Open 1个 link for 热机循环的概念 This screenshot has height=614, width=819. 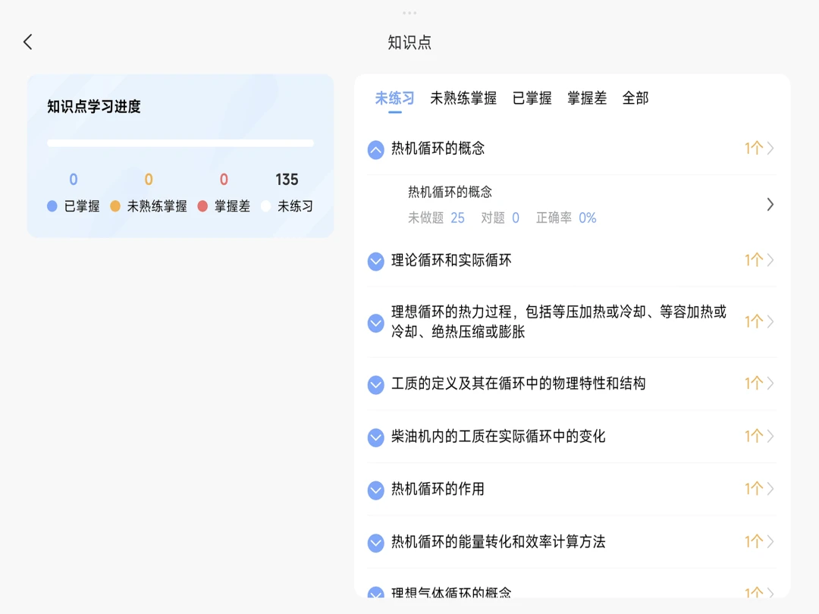tap(759, 149)
